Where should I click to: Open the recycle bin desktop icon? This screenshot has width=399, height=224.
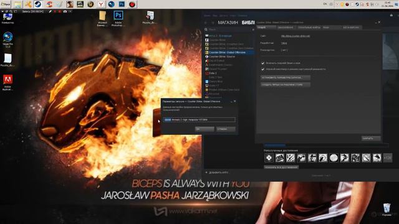click(387, 210)
